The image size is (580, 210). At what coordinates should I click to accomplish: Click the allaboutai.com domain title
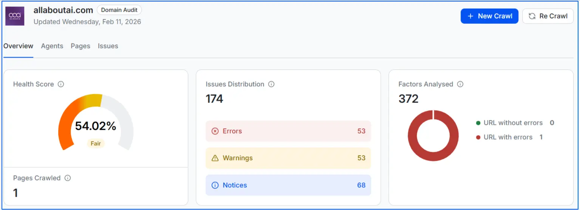[x=63, y=10]
